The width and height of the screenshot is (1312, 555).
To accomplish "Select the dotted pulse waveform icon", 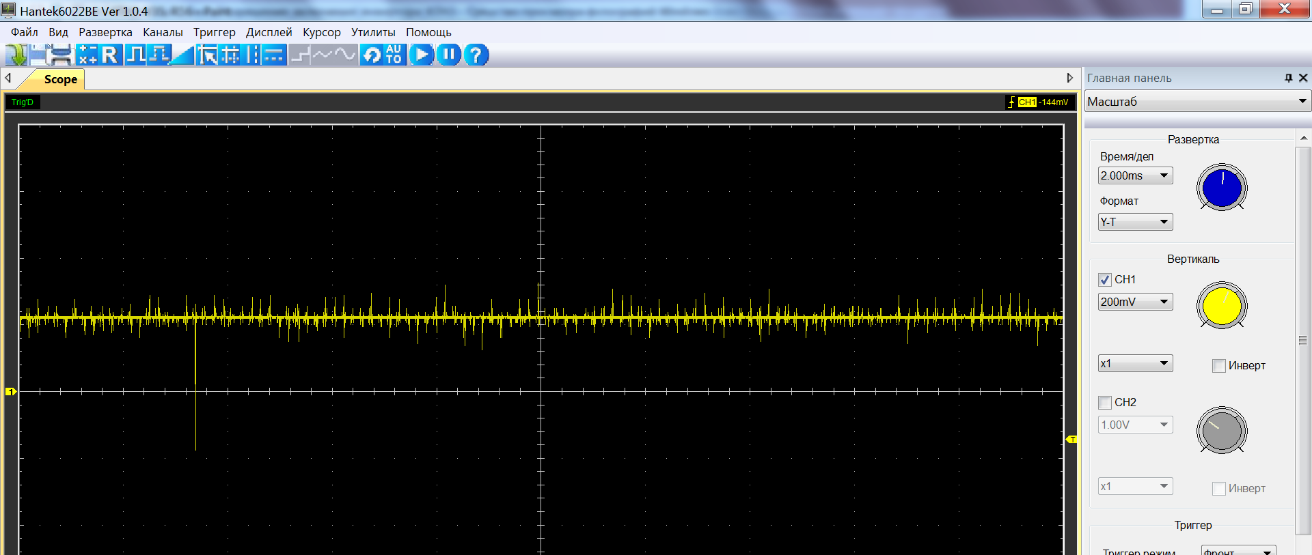I will tap(159, 55).
